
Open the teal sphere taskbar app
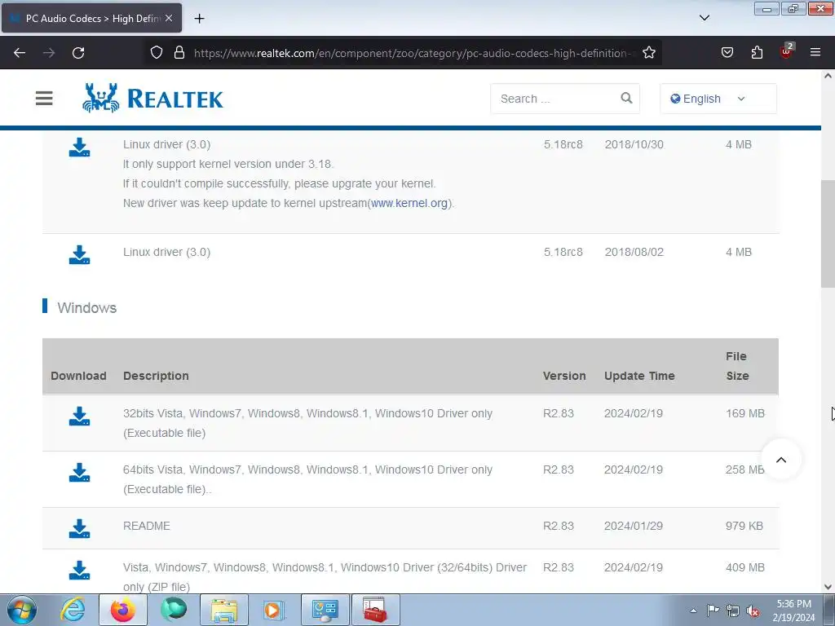174,610
